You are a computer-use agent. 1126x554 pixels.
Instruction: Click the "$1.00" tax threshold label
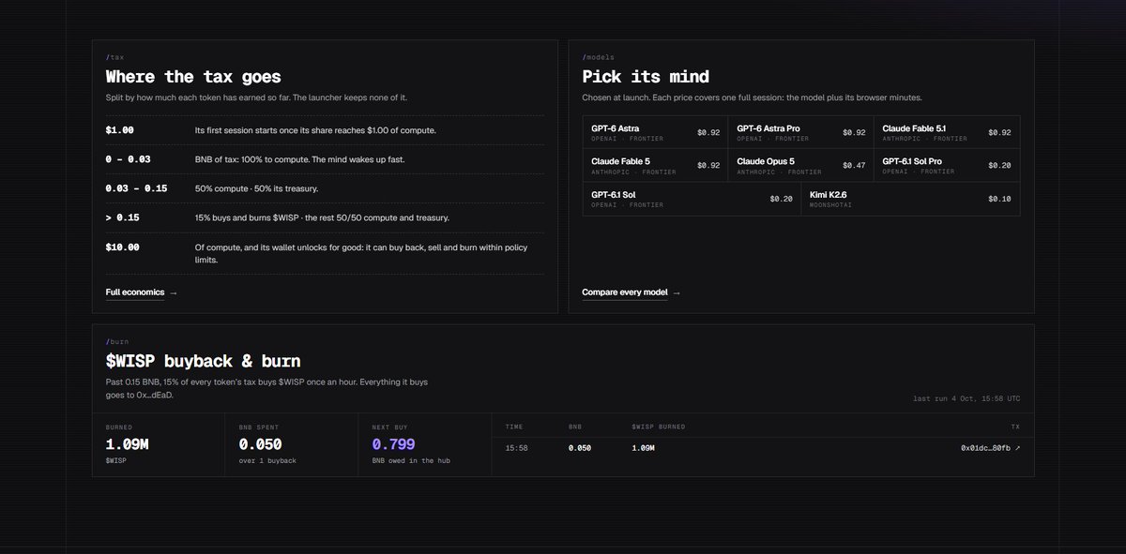click(120, 130)
